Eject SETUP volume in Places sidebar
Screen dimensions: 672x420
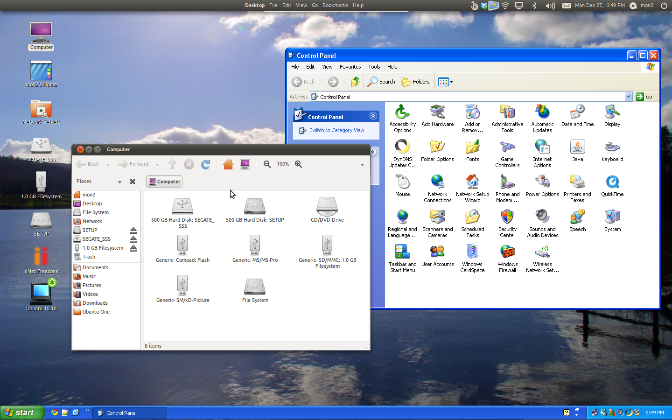(x=133, y=230)
